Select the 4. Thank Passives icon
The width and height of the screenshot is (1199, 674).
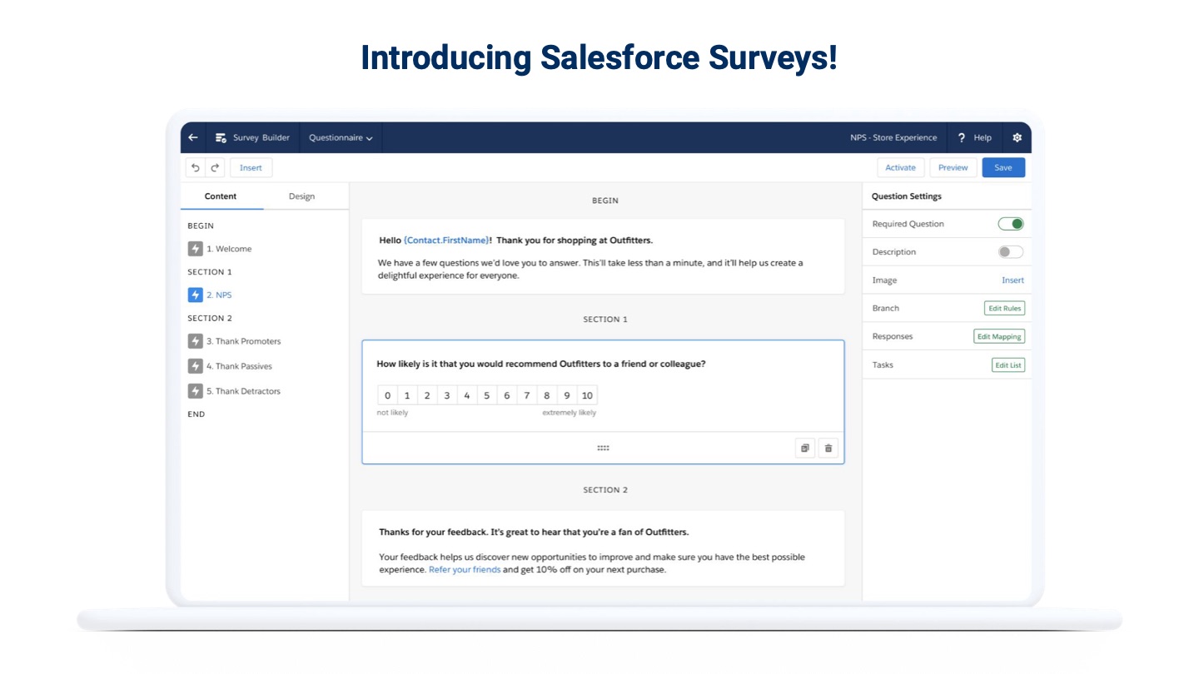195,366
